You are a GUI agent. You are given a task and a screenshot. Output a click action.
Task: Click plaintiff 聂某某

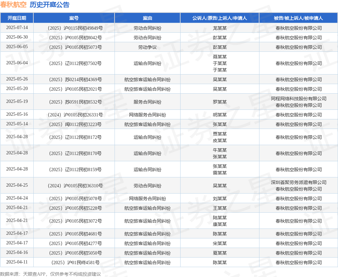click(x=220, y=57)
